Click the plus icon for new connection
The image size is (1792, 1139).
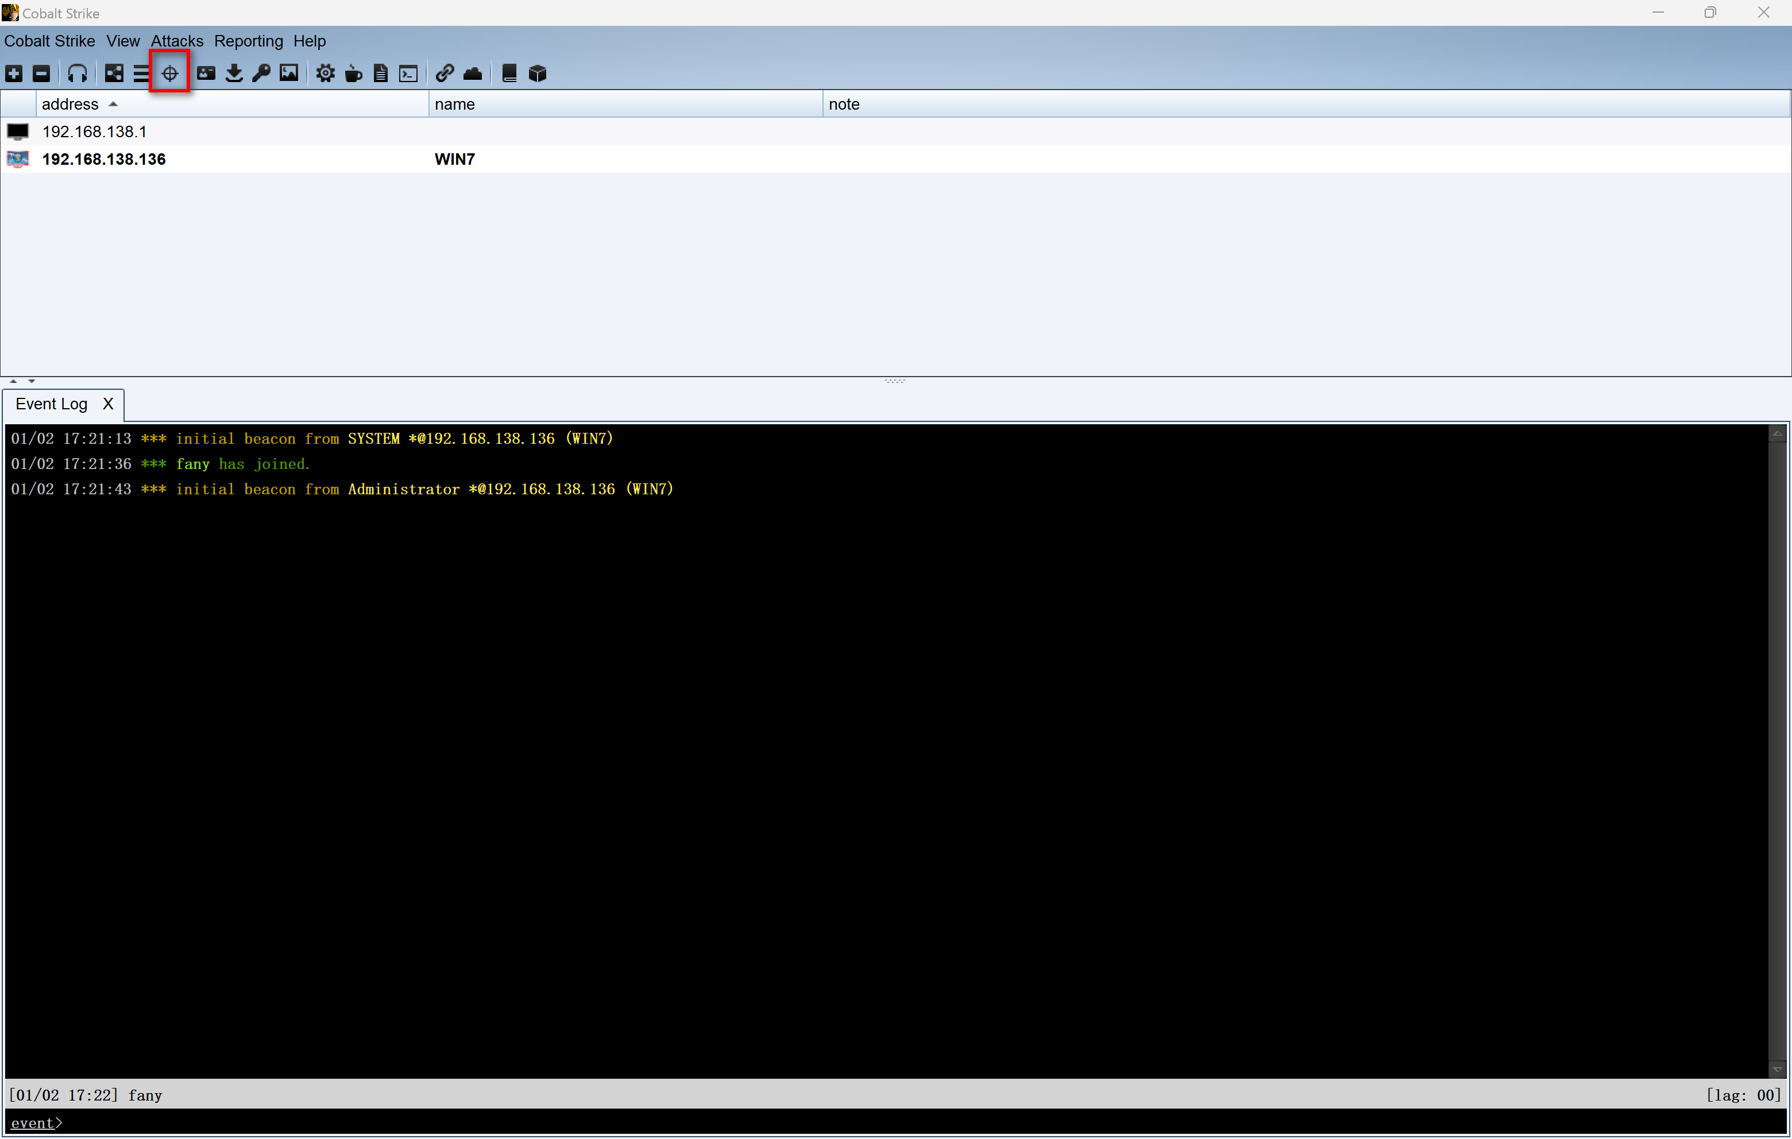(x=14, y=73)
